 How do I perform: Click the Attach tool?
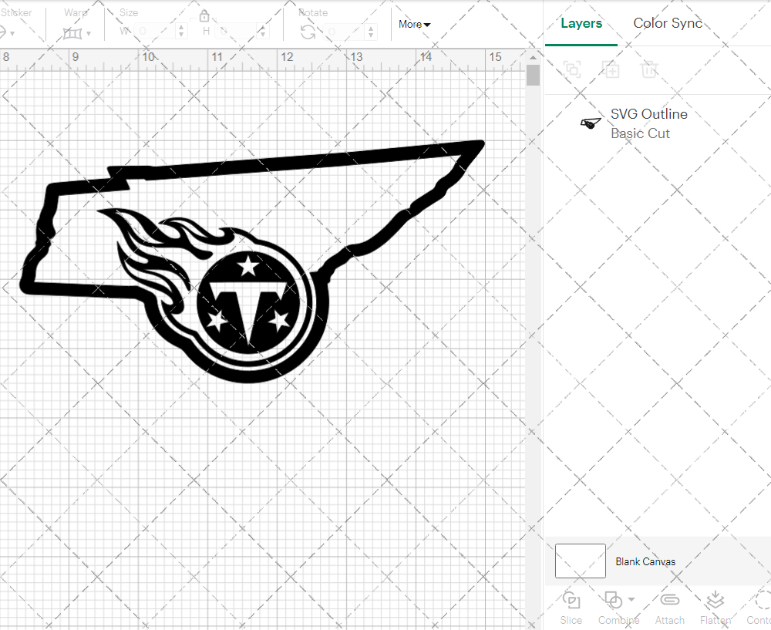[670, 608]
